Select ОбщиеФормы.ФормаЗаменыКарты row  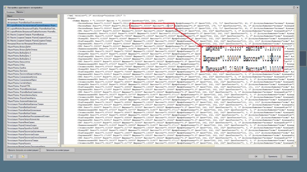point(32,95)
